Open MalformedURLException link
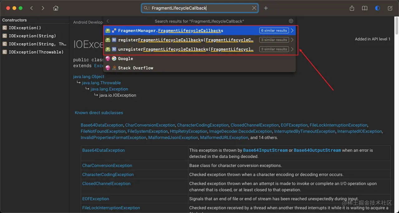Image resolution: width=399 pixels, height=213 pixels. click(x=224, y=137)
